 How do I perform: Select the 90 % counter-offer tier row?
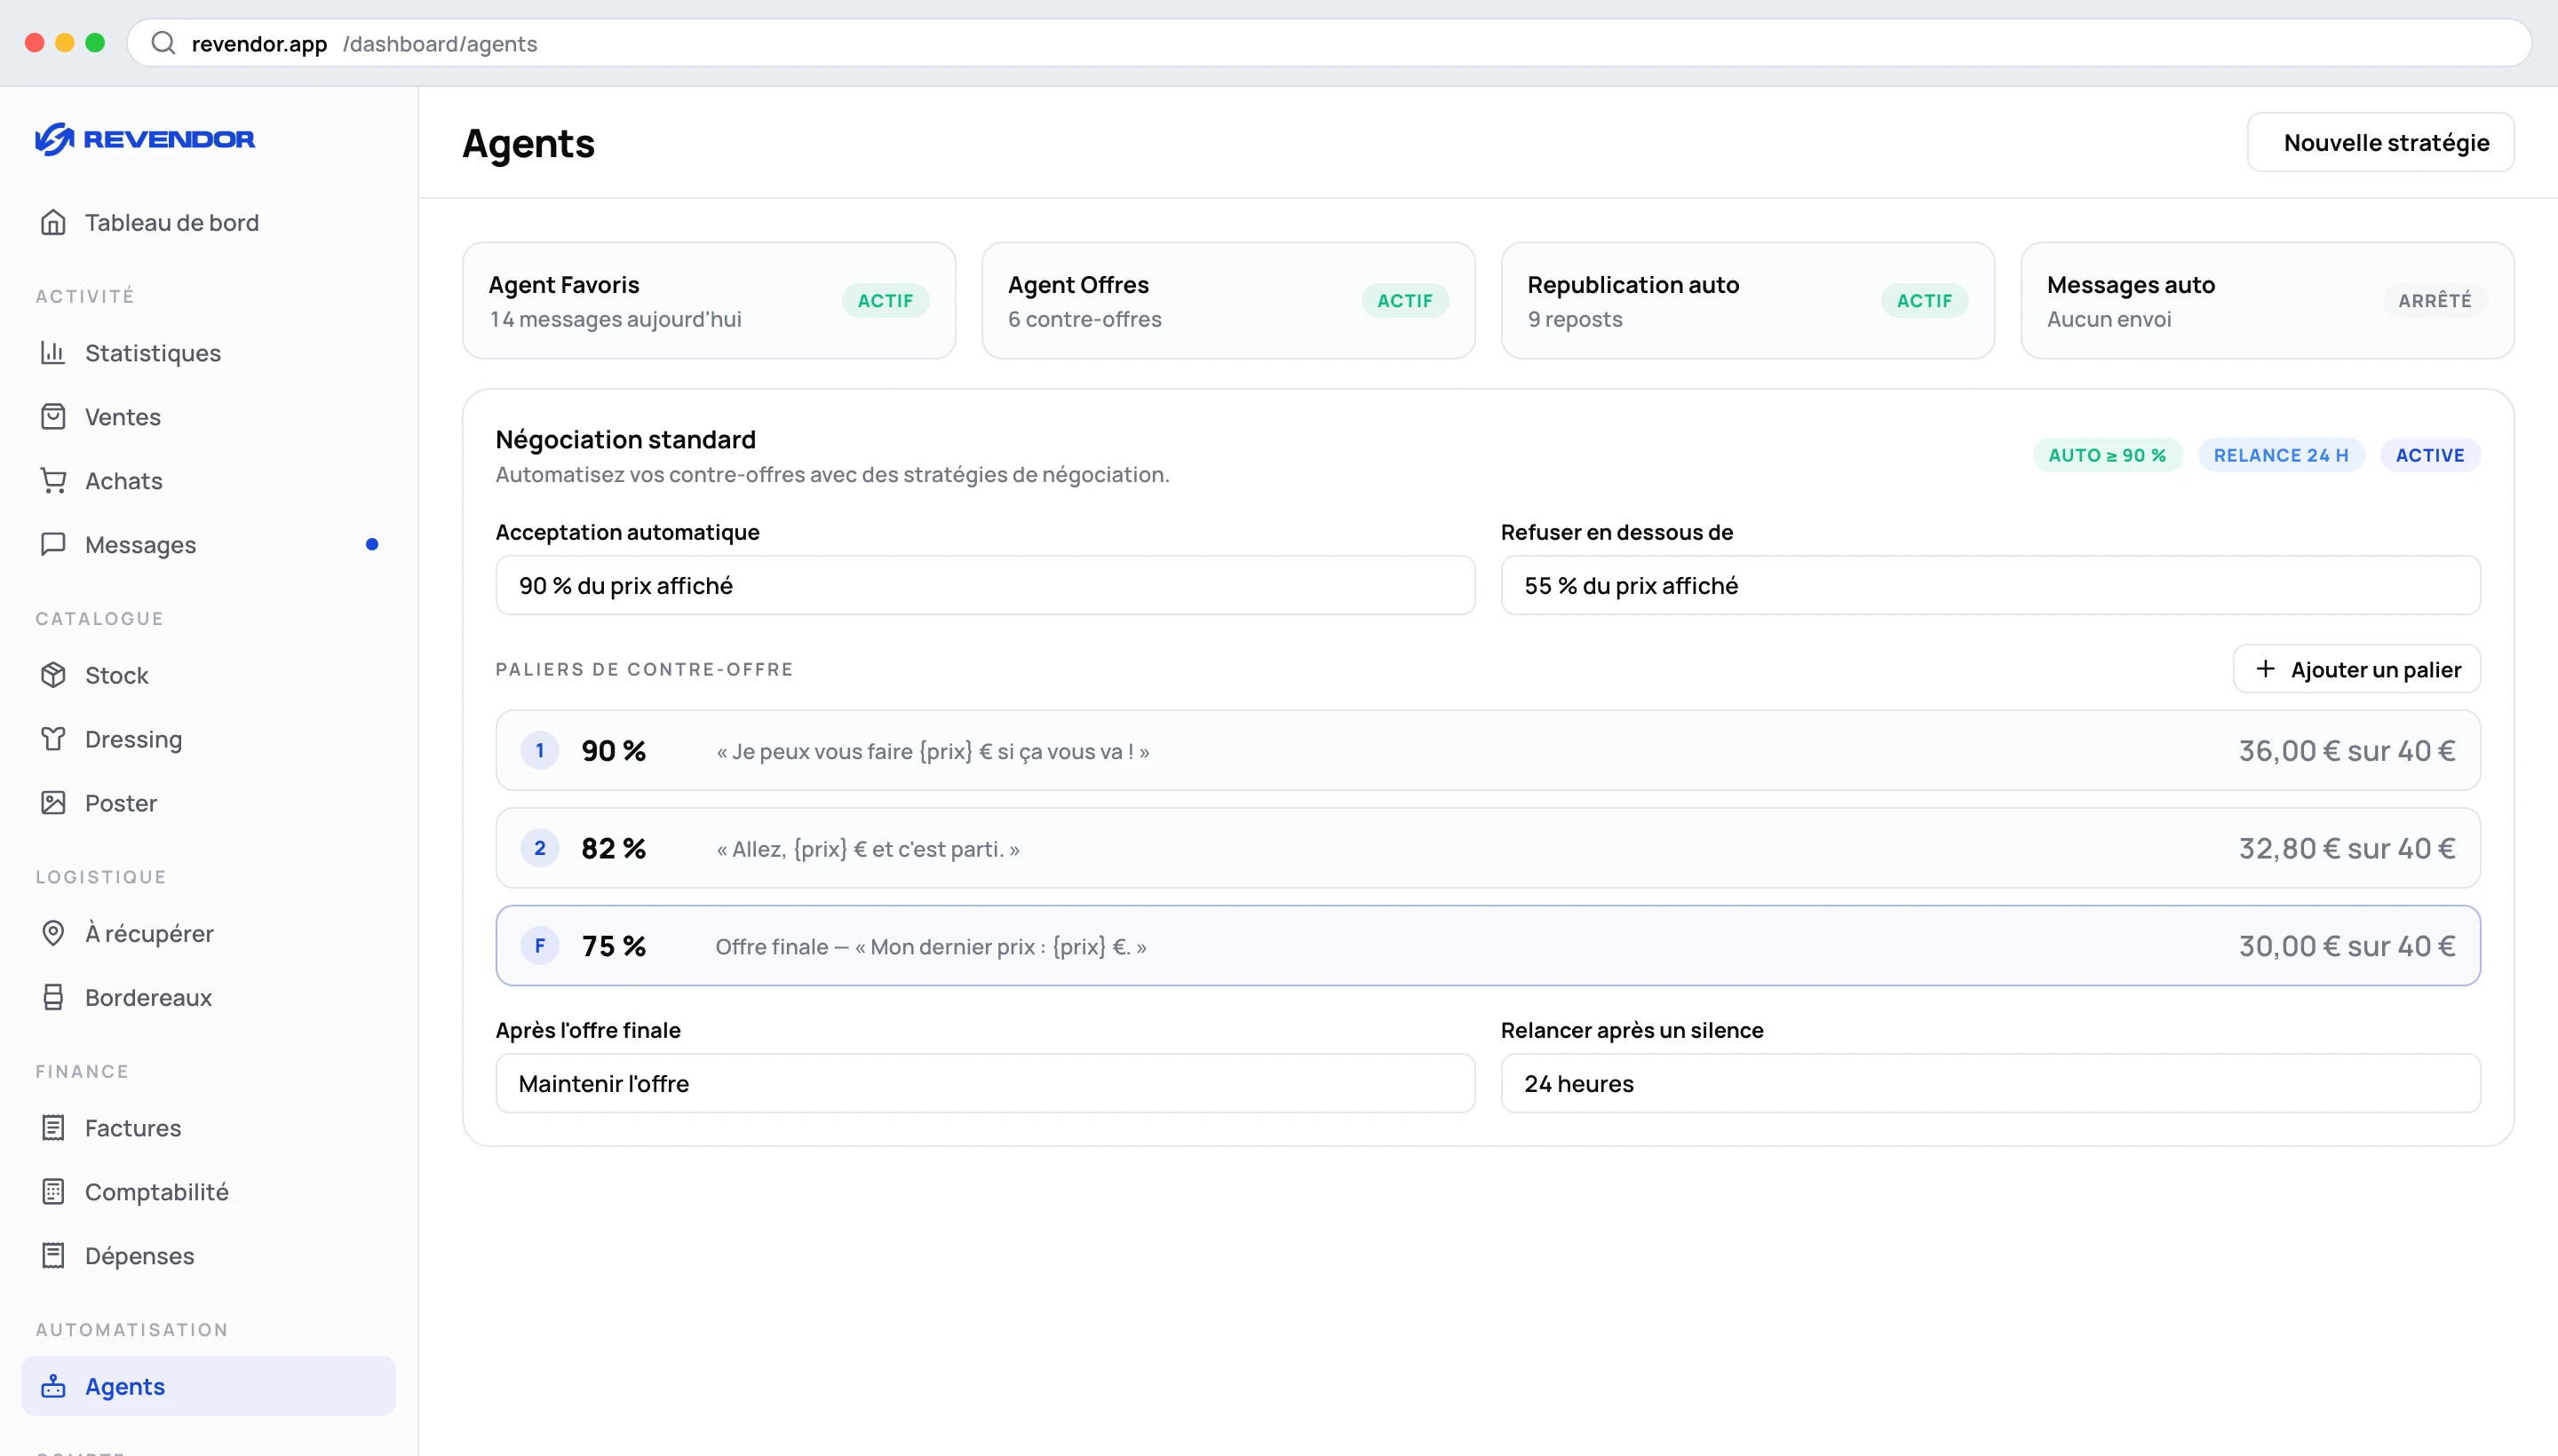(1489, 751)
